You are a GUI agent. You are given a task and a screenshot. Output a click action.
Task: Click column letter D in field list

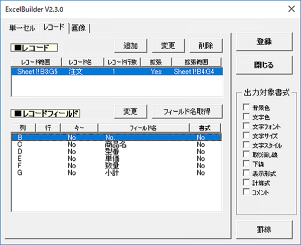click(x=20, y=151)
